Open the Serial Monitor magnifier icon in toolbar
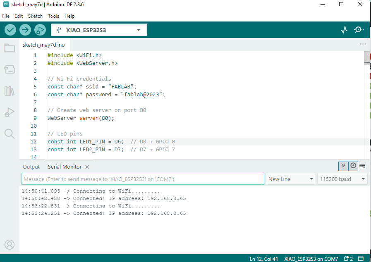371x262 pixels. [359, 30]
